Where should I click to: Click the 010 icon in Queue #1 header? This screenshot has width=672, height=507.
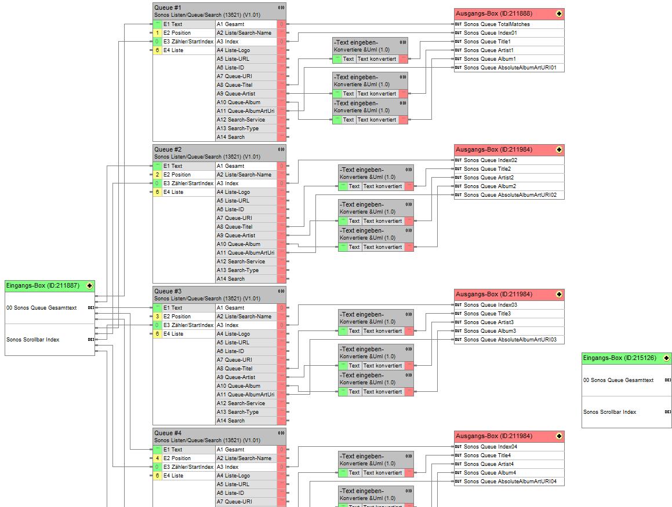(281, 8)
